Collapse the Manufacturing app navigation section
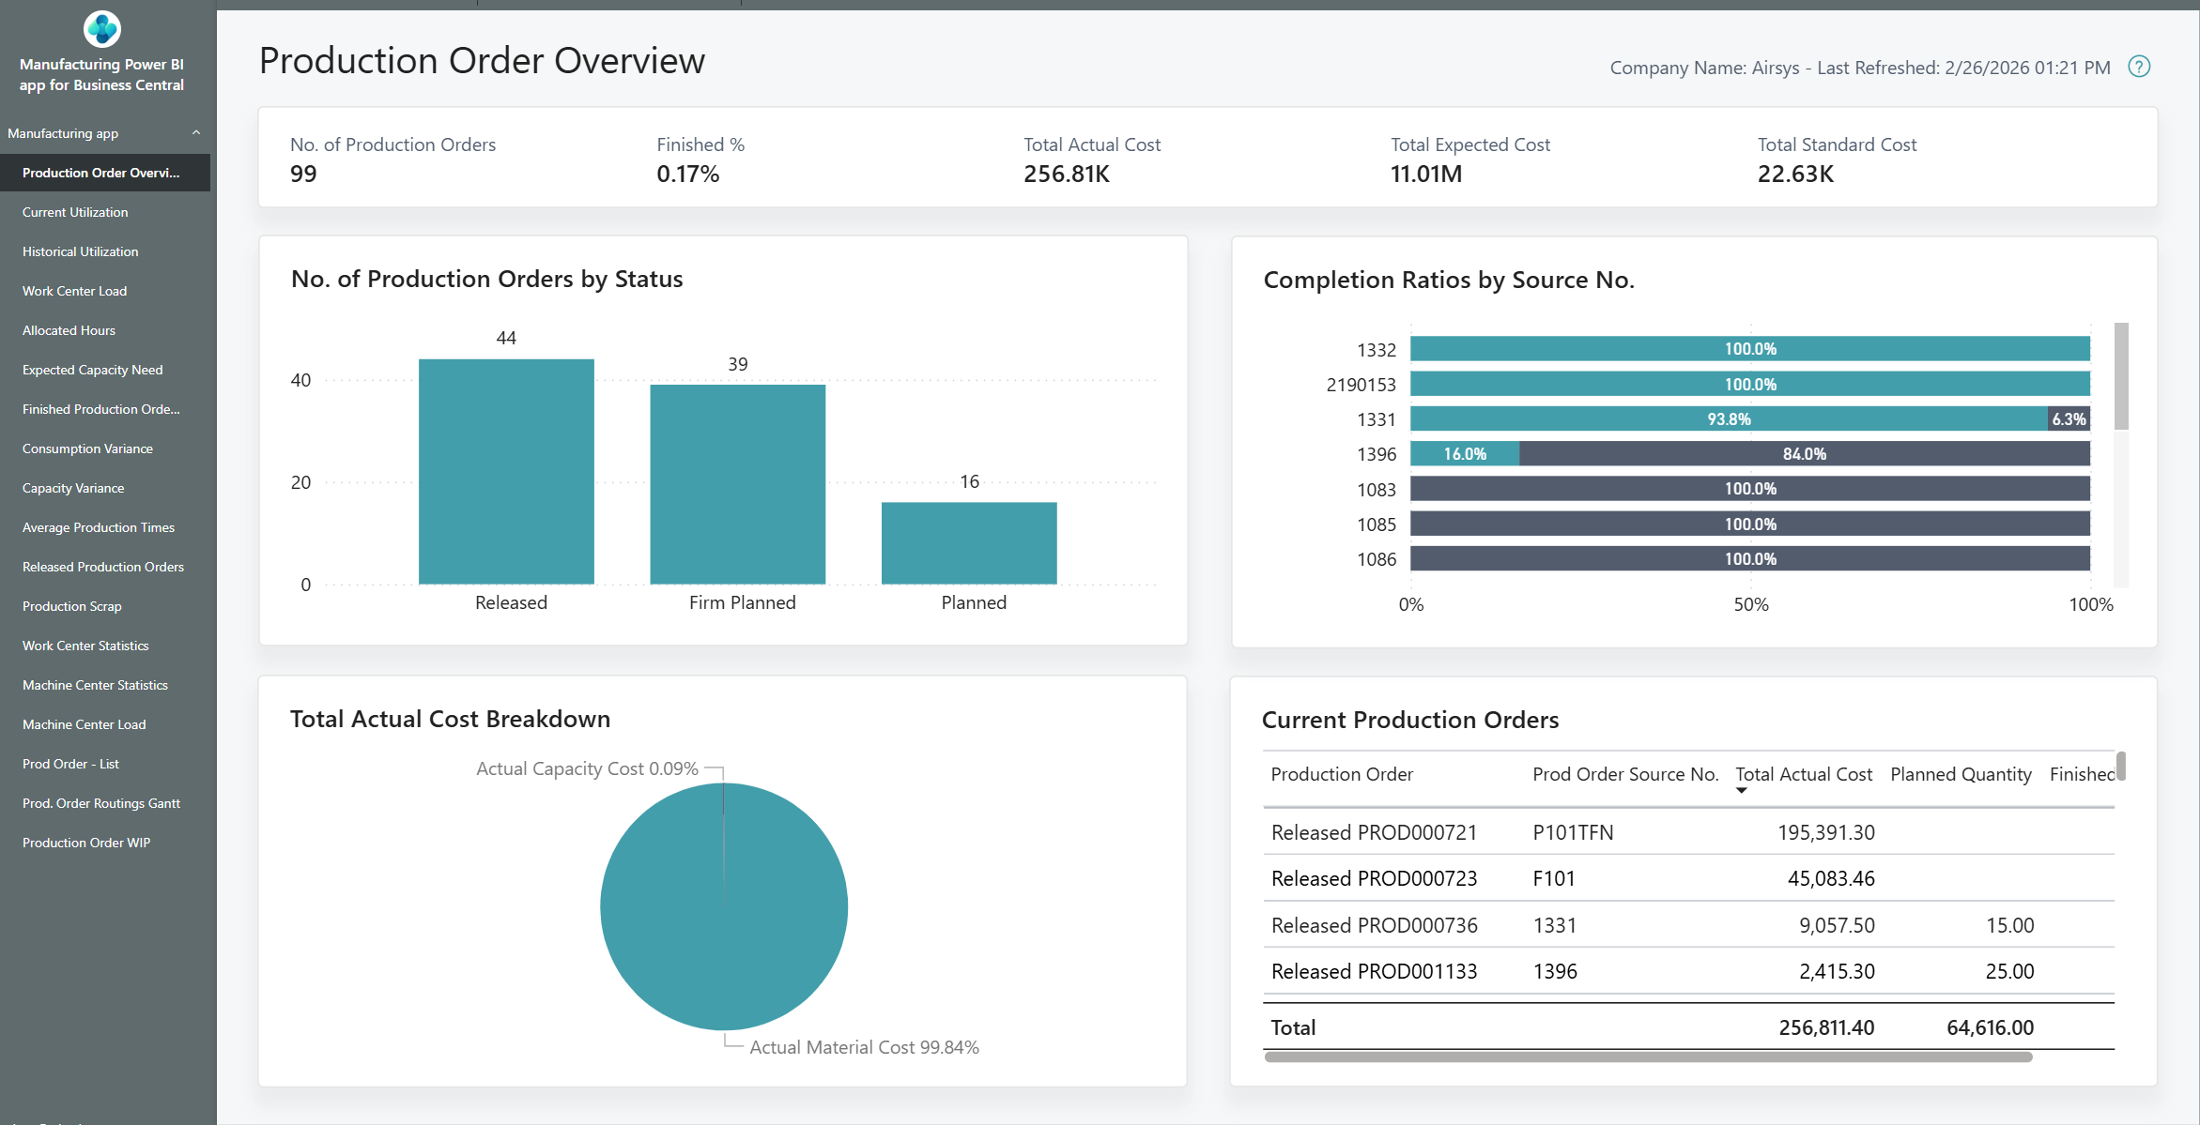This screenshot has width=2200, height=1125. [196, 132]
